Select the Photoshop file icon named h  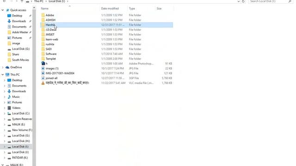pos(43,64)
